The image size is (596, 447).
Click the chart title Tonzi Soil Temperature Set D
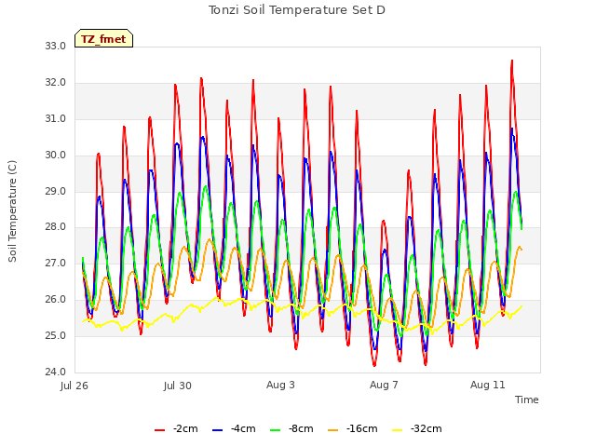297,10
